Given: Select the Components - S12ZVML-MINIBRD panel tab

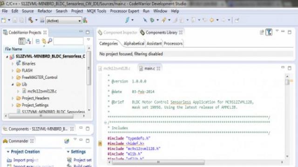Looking at the screenshot, I should point(38,129).
